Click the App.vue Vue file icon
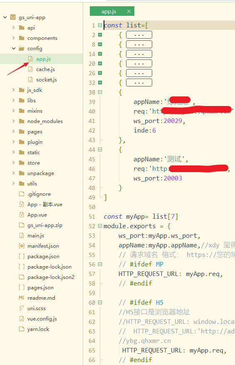Screen dimensions: 235x365 (x=22, y=215)
